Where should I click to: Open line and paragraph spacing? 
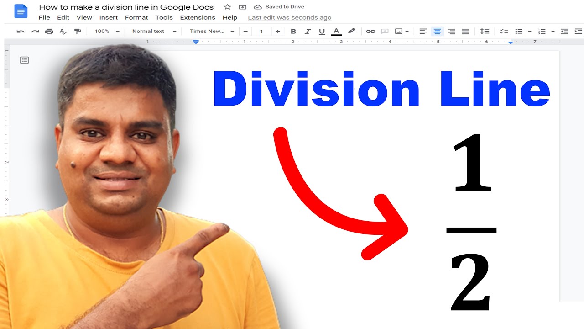tap(485, 32)
